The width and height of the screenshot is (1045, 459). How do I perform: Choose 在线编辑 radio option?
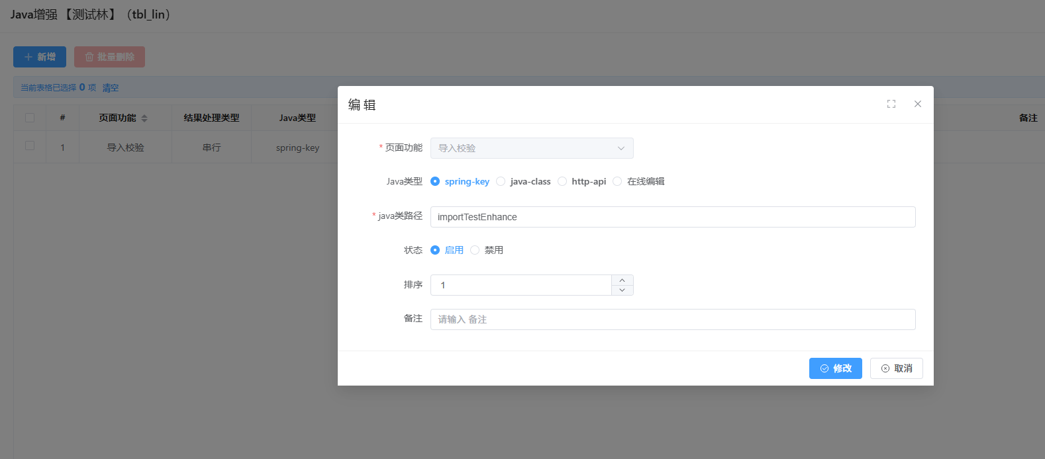617,181
